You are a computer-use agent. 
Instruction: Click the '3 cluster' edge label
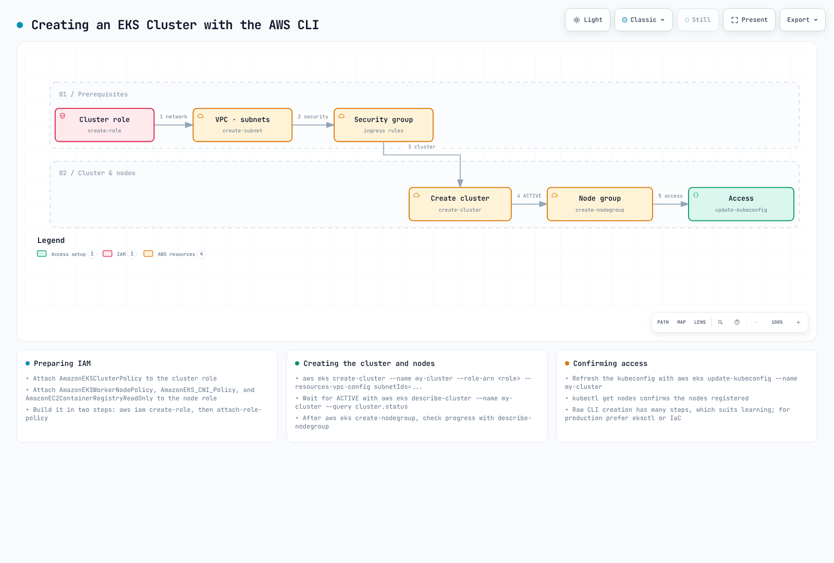[422, 147]
